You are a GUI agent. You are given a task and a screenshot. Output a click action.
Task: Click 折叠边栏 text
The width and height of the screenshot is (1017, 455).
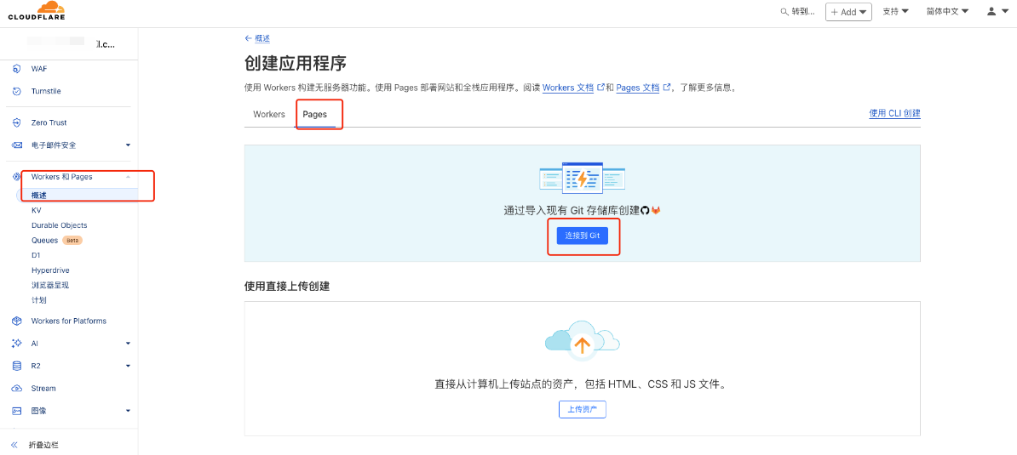(x=44, y=445)
